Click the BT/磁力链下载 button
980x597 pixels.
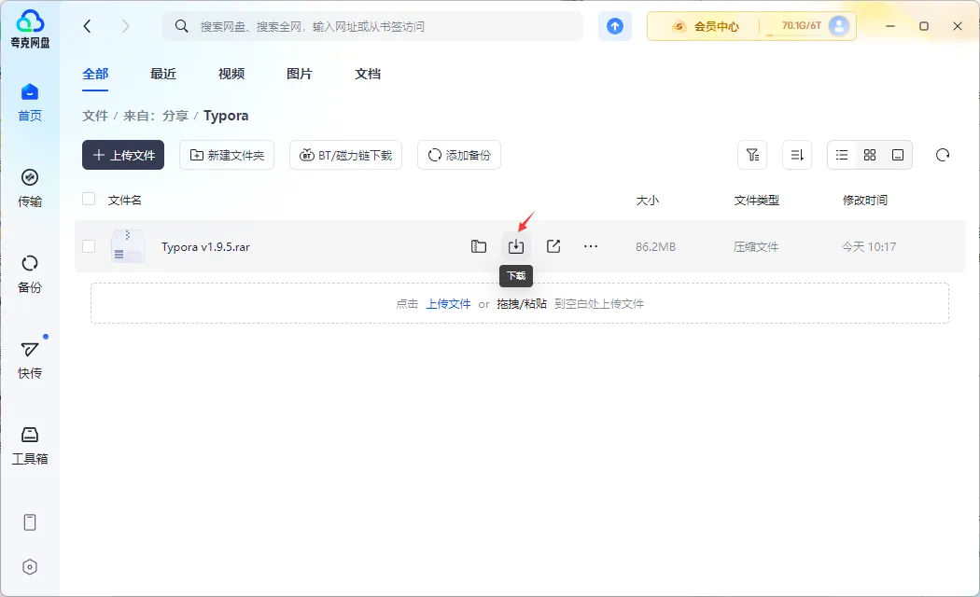[345, 155]
